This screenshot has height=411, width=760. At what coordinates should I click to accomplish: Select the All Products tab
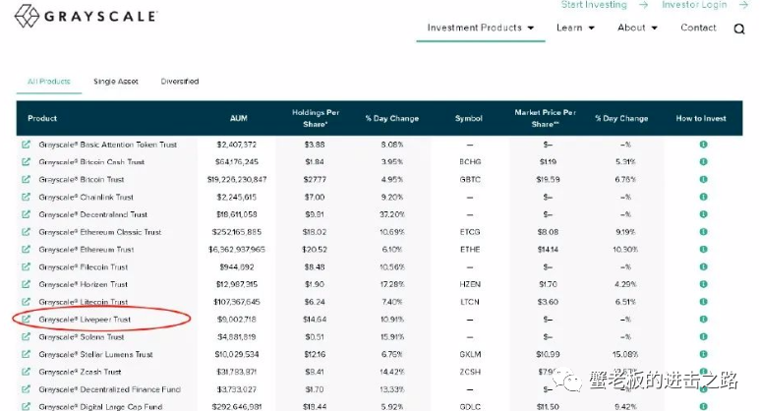(x=47, y=82)
